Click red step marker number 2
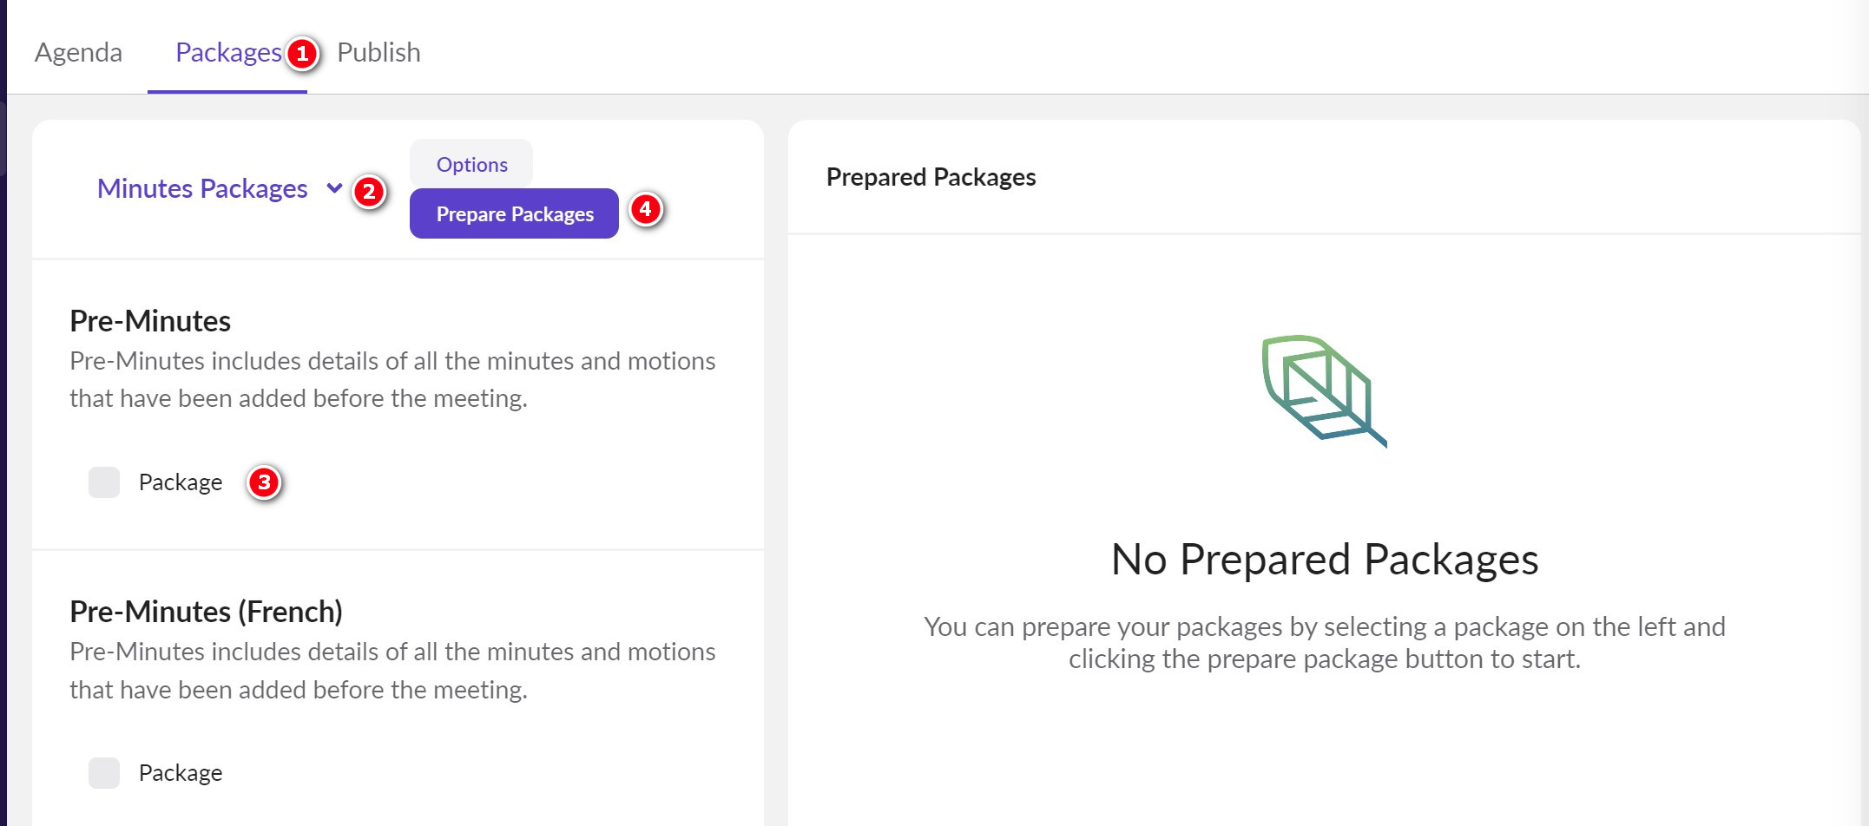Image resolution: width=1869 pixels, height=826 pixels. tap(369, 191)
